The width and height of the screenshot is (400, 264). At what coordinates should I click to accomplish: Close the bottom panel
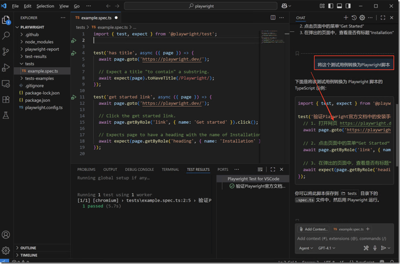(281, 169)
